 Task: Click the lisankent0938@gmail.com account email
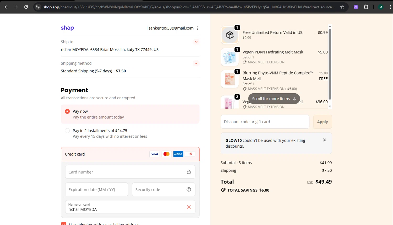170,28
